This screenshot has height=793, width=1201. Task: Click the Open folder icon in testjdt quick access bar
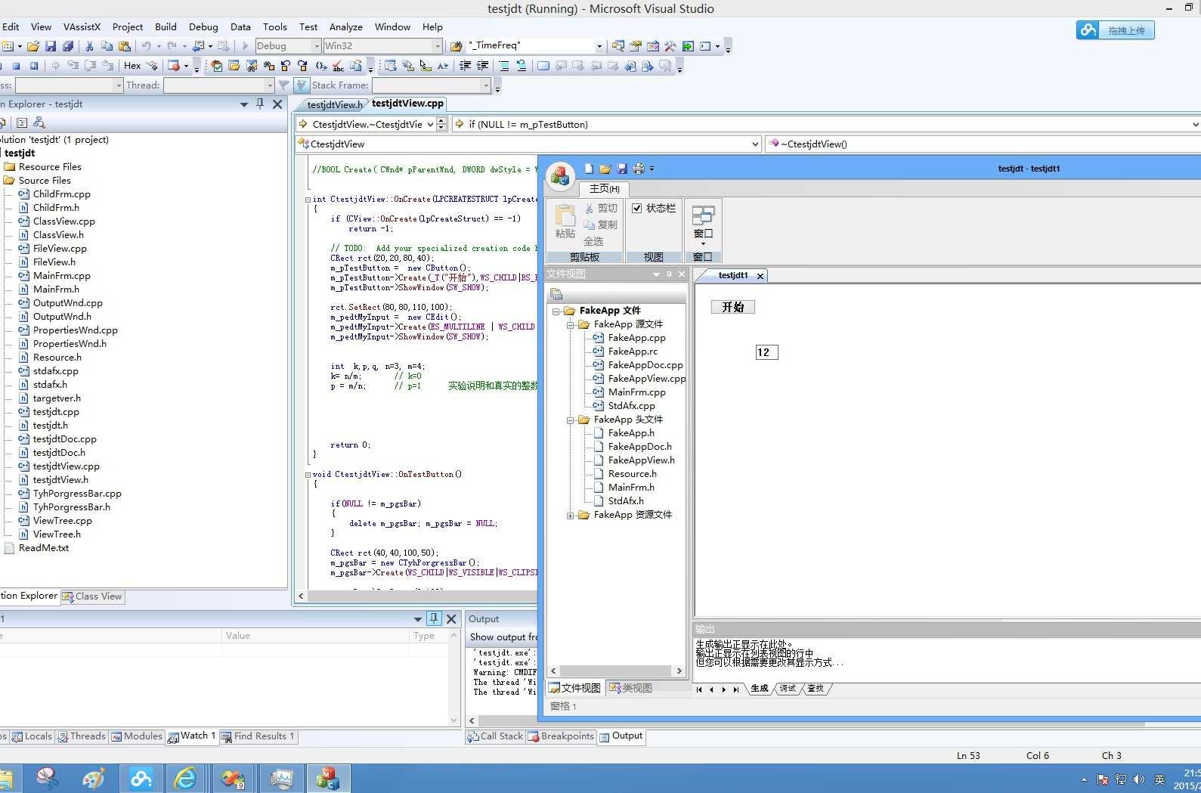click(605, 169)
